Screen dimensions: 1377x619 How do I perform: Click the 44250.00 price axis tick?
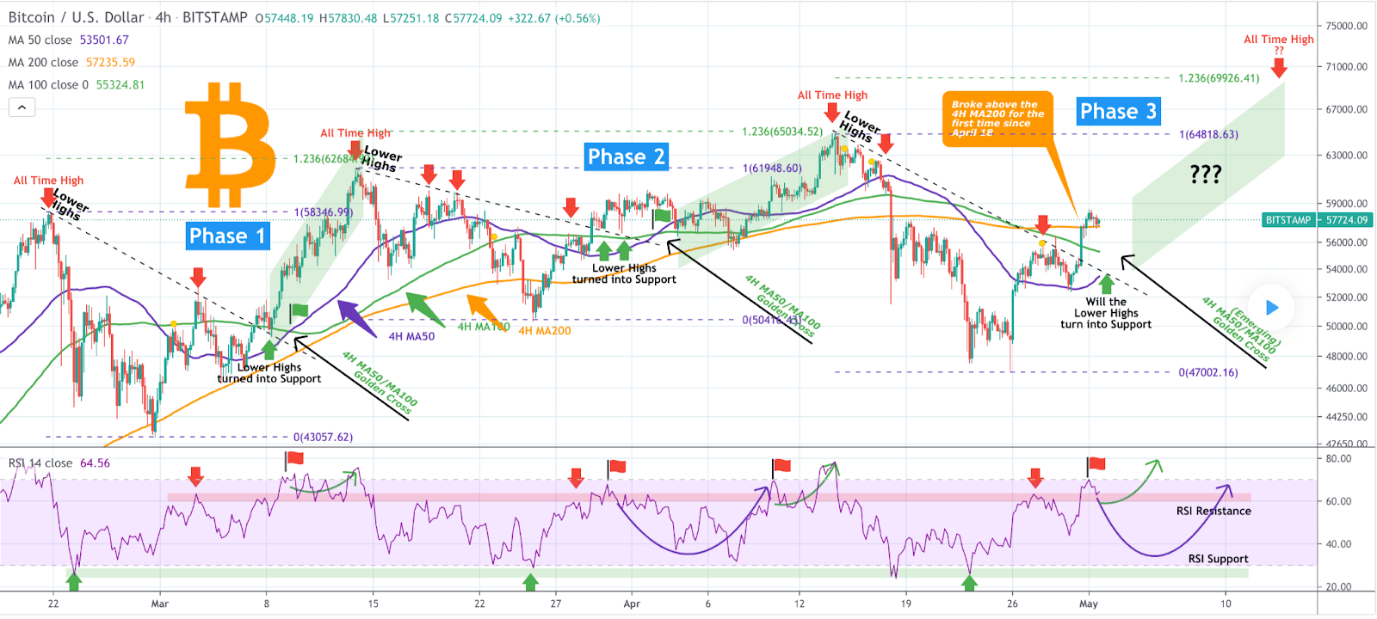pos(1347,417)
